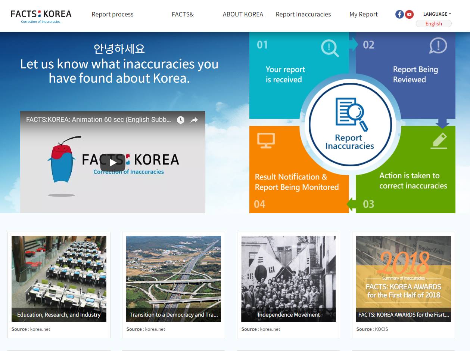Open the FACTS& menu
The image size is (470, 351).
183,15
